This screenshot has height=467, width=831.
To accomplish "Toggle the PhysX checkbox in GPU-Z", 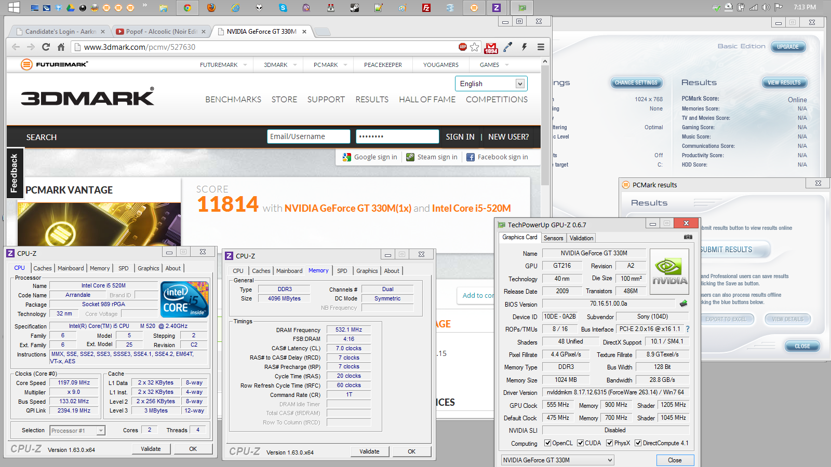I will [609, 443].
